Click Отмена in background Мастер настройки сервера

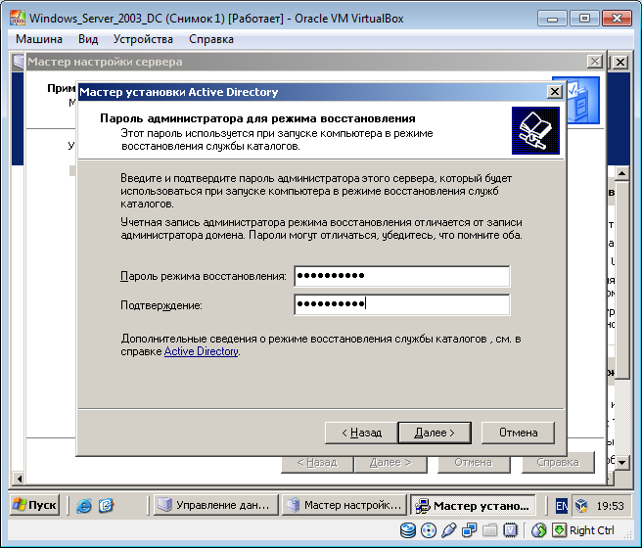click(x=474, y=463)
